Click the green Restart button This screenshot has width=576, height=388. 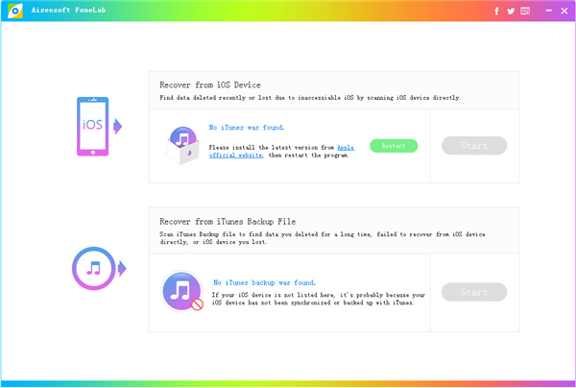(394, 146)
